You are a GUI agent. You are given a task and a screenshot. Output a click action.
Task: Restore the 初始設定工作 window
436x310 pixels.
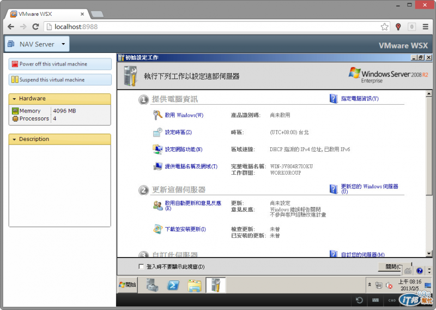pos(421,57)
